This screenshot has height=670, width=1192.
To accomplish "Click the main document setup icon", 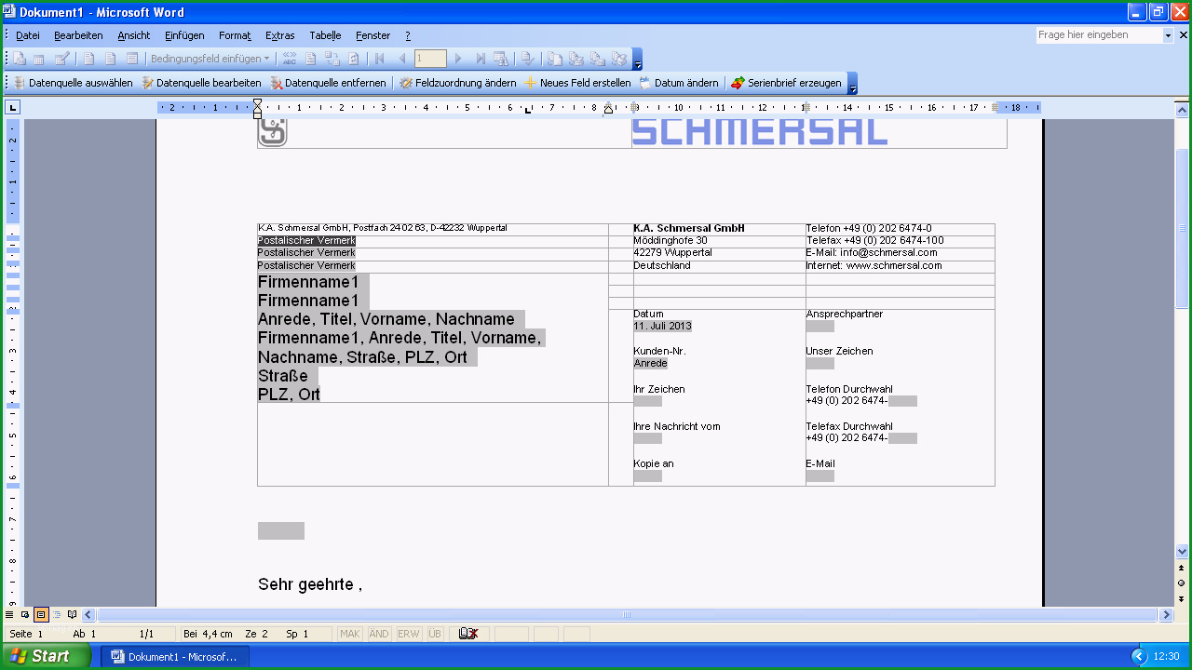I will [18, 59].
